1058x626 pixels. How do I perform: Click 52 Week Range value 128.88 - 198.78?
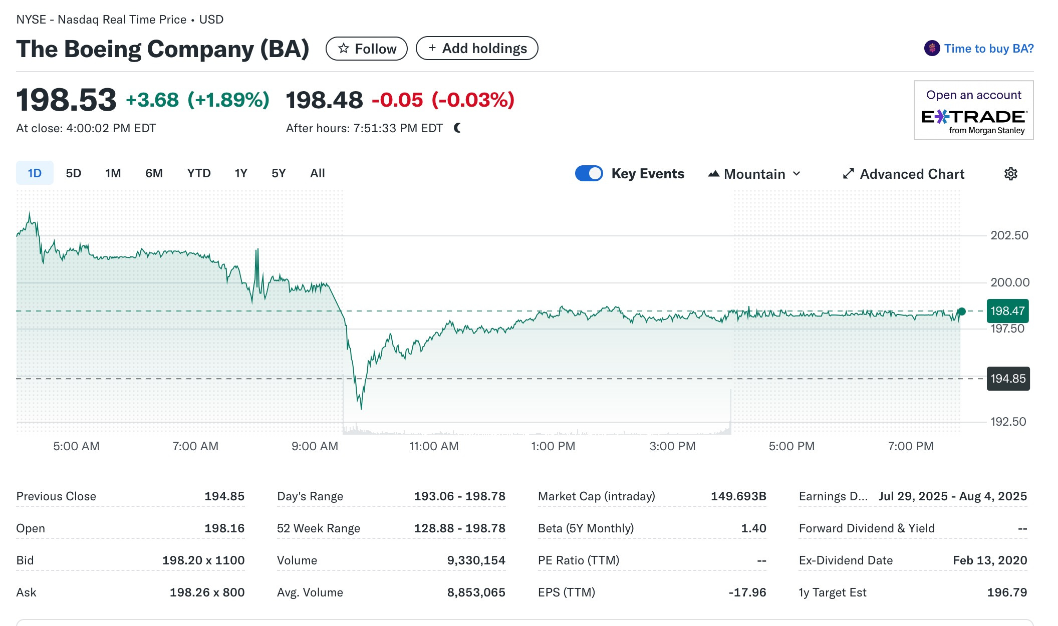[459, 528]
